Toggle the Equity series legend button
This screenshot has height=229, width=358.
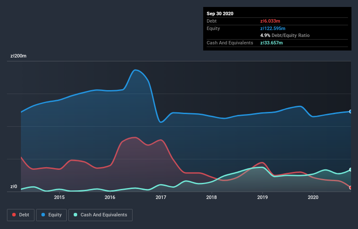51,215
